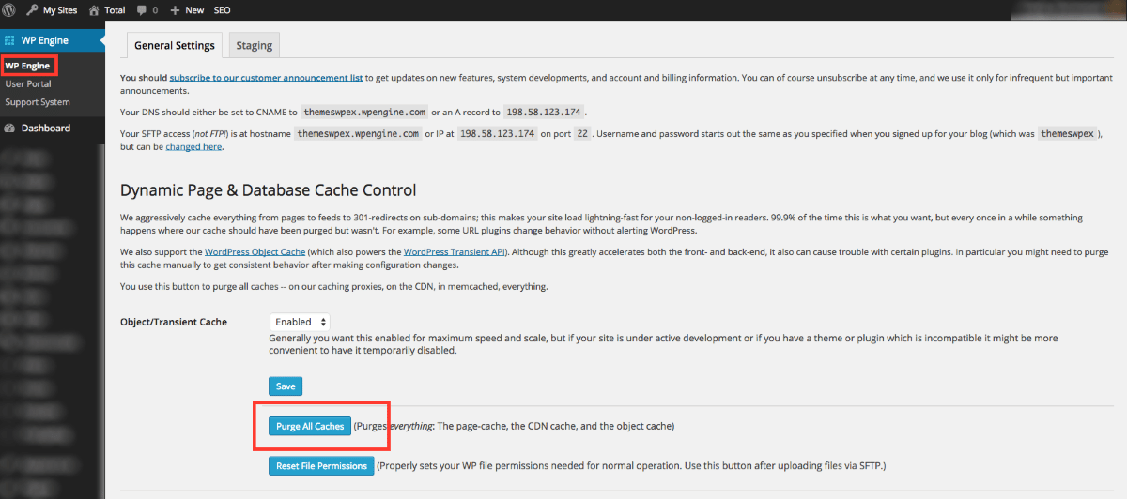This screenshot has height=499, width=1127.
Task: Click the Dynamic Page & Database Cache Control heading
Action: tap(268, 190)
